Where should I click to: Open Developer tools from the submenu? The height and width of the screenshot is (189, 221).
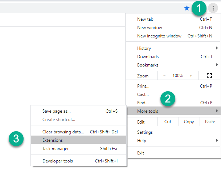(78, 161)
